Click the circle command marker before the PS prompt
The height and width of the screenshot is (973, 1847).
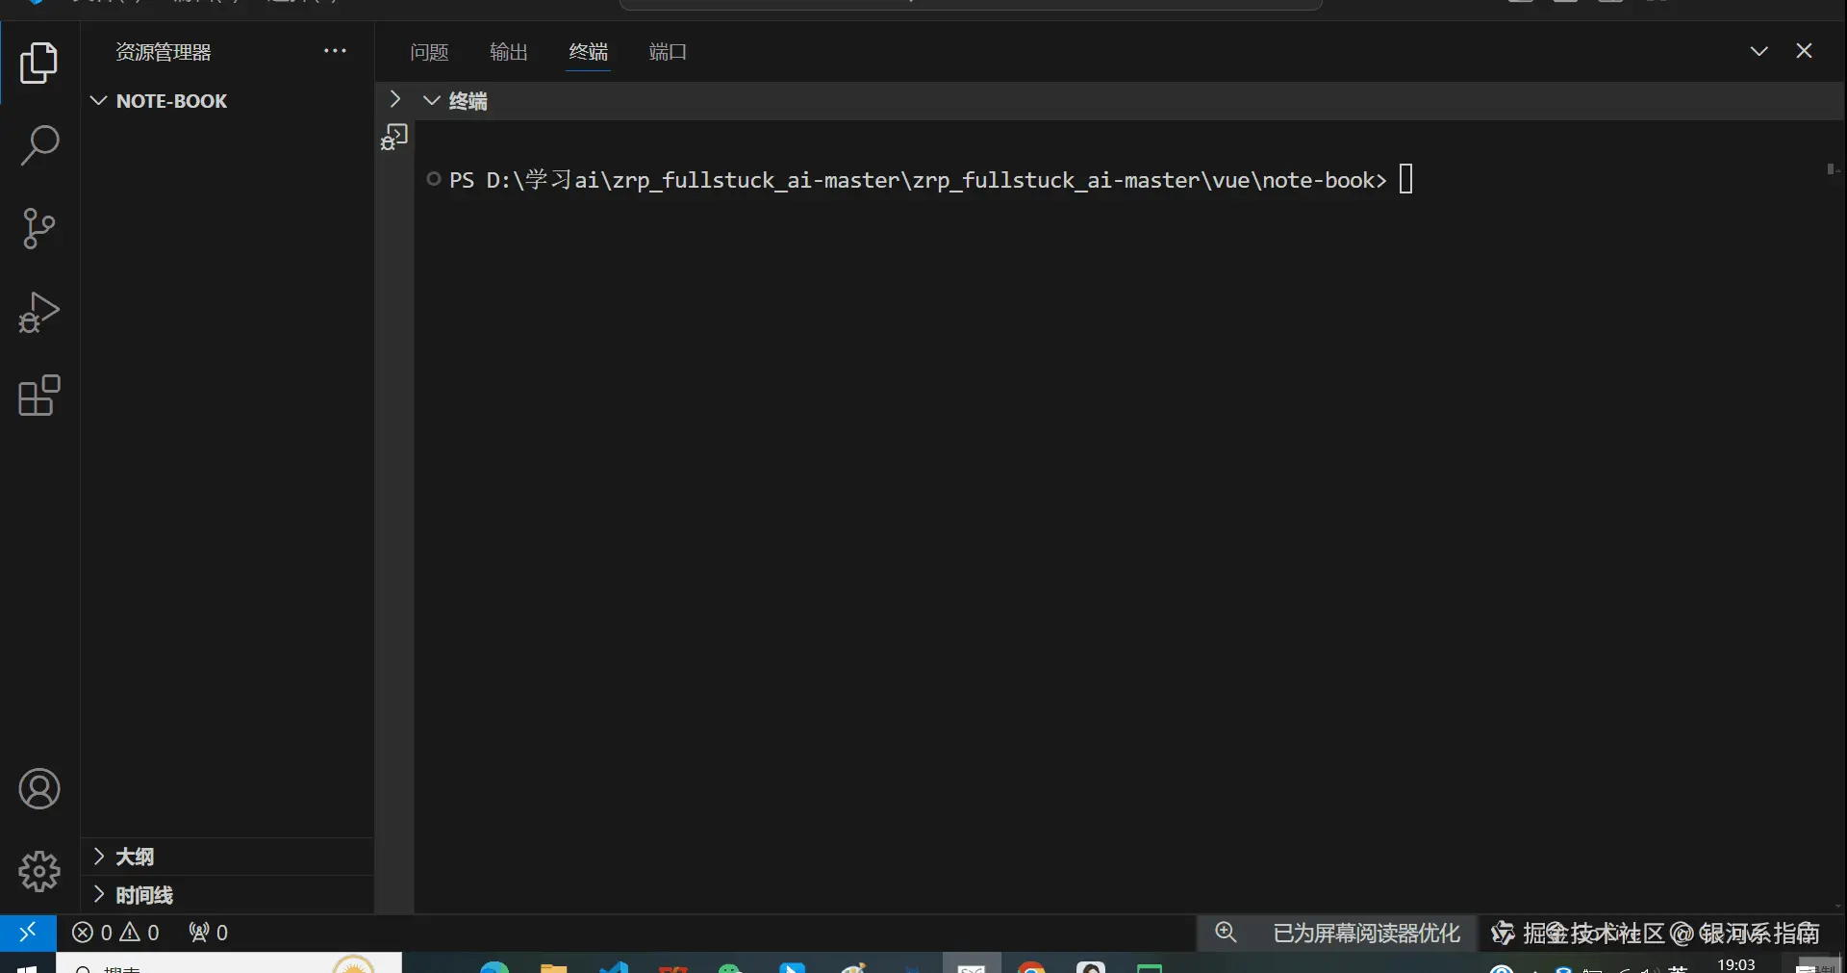coord(434,179)
